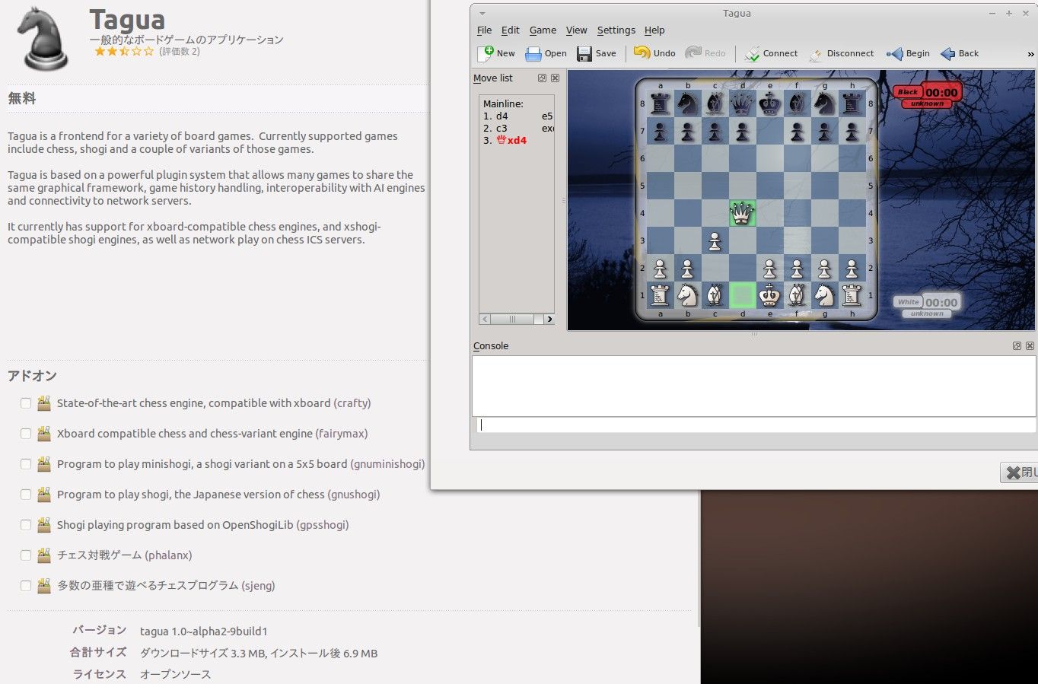Click the greyed Redo toolbar icon
The width and height of the screenshot is (1038, 684).
coord(693,52)
